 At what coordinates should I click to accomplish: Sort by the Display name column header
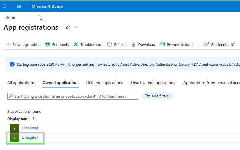pyautogui.click(x=19, y=119)
